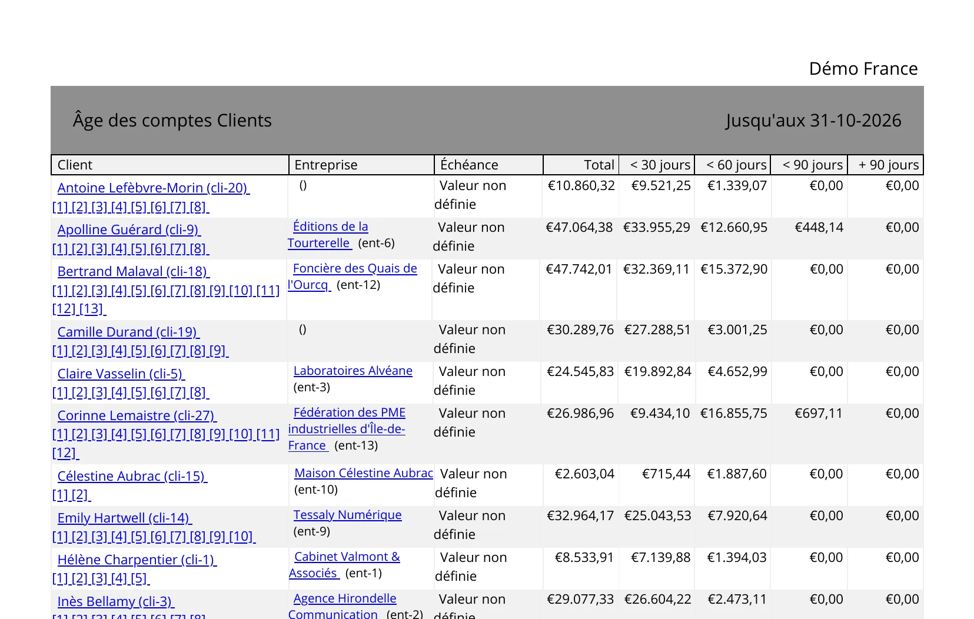
Task: Select amount €448,14 in Apolline Guérard row
Action: 819,227
